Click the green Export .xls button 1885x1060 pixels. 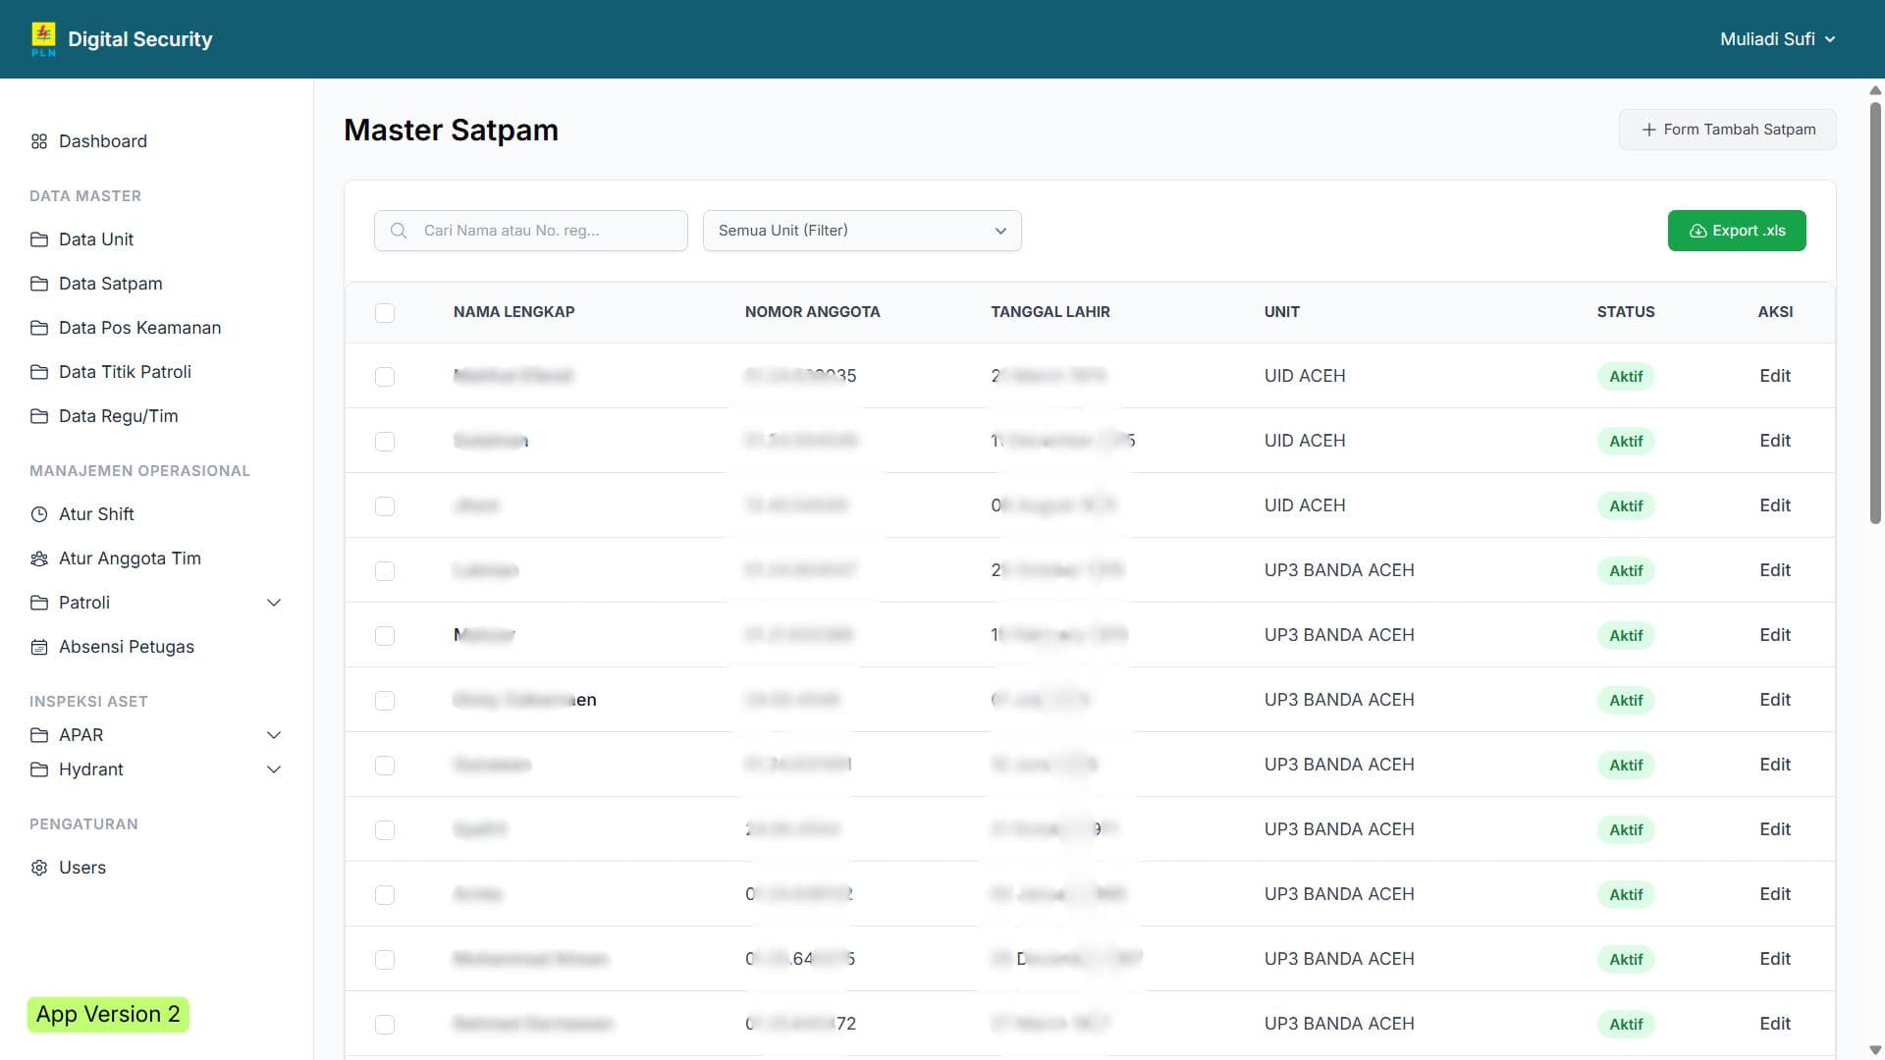coord(1737,231)
